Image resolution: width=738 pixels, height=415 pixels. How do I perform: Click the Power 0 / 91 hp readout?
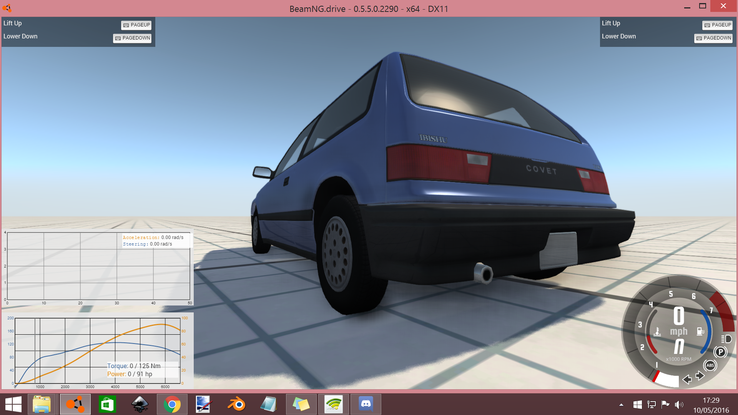tap(130, 374)
